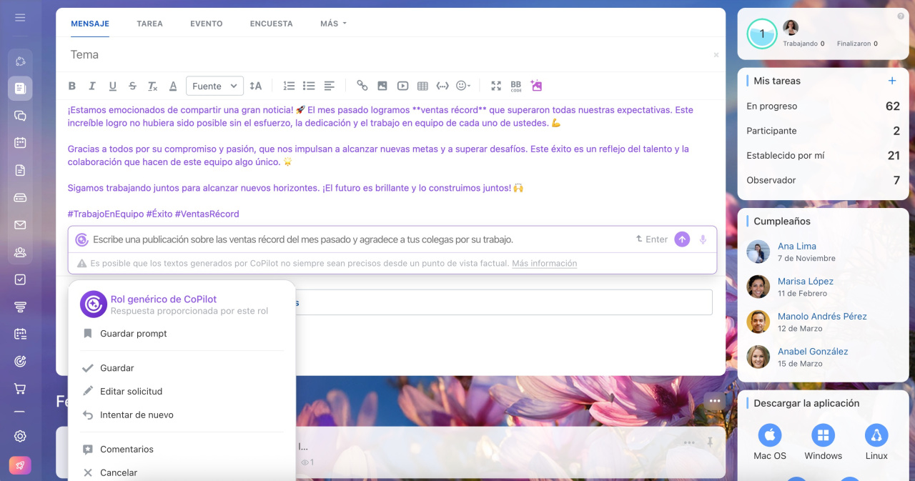Open Ana Lima's birthday profile link

click(x=796, y=246)
